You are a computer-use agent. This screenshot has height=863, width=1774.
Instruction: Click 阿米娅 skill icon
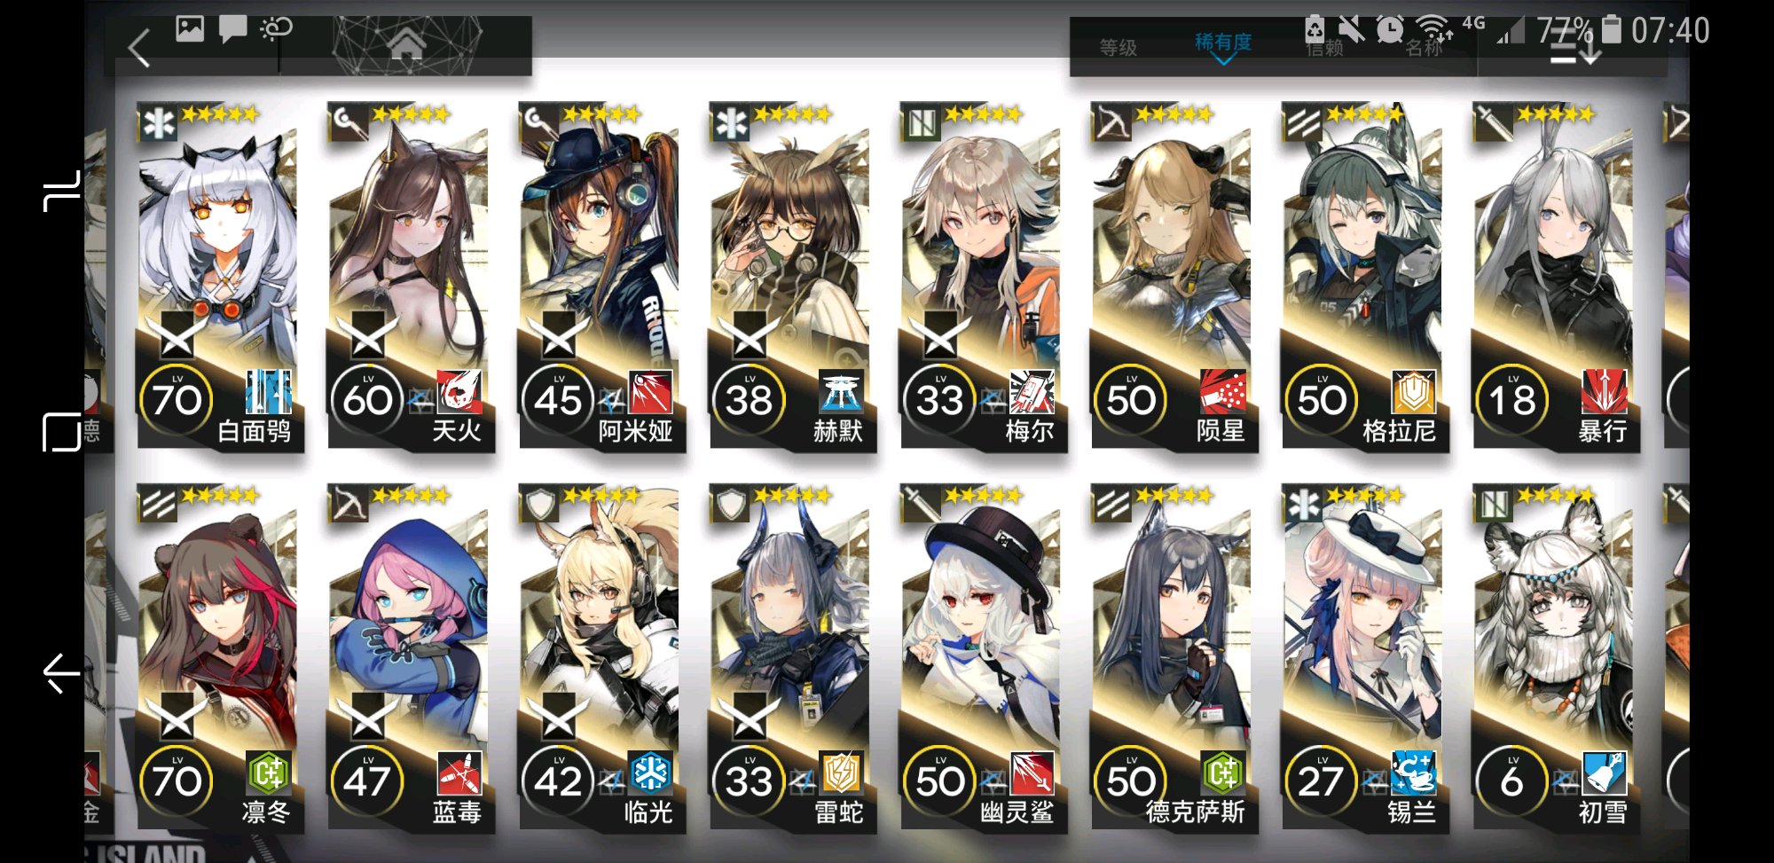pos(649,392)
